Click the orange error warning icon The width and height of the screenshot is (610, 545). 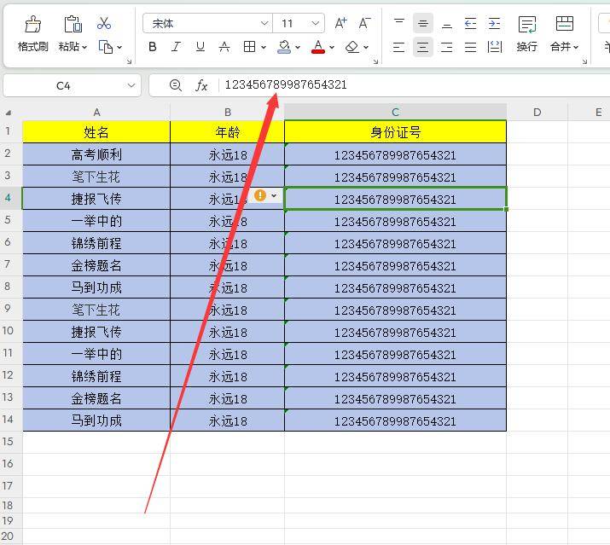(x=260, y=195)
